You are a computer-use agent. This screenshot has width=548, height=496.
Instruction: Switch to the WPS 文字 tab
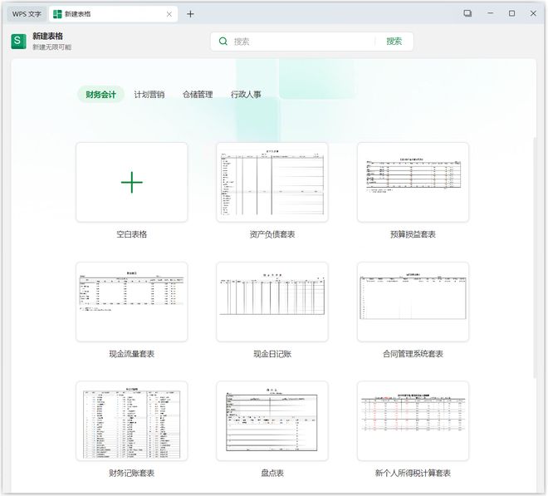click(x=27, y=14)
